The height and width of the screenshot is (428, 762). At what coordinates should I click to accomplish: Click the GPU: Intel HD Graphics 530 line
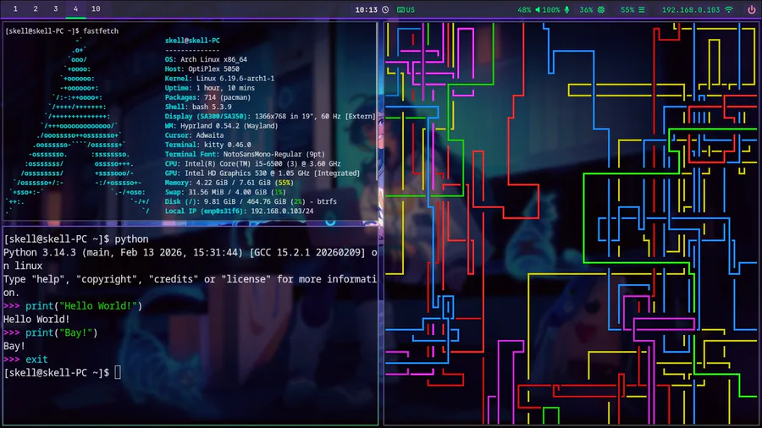coord(262,173)
